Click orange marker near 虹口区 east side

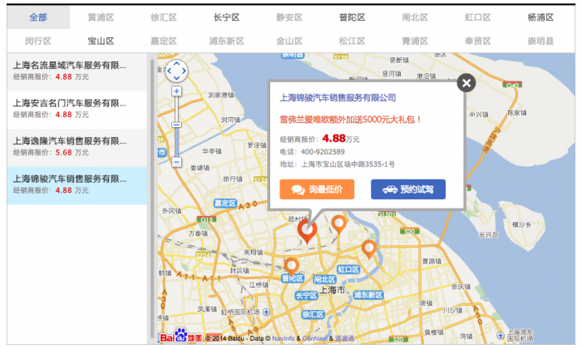click(369, 248)
